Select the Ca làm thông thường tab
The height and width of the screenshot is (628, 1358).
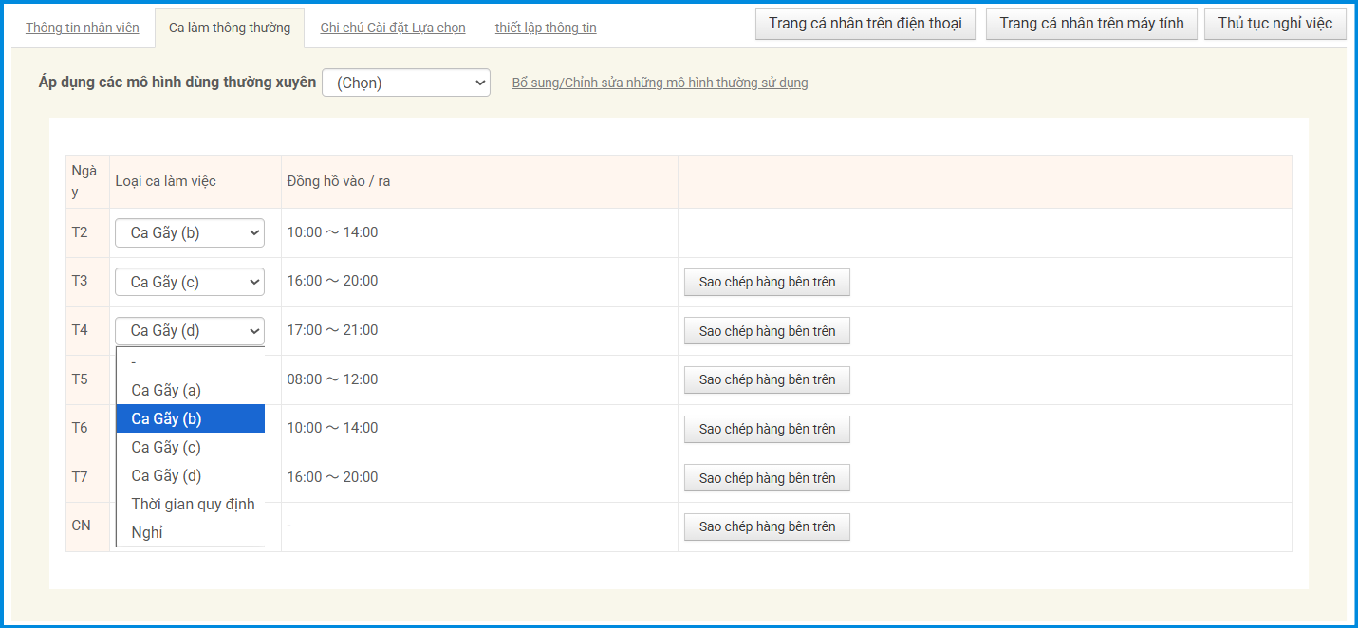[x=230, y=28]
